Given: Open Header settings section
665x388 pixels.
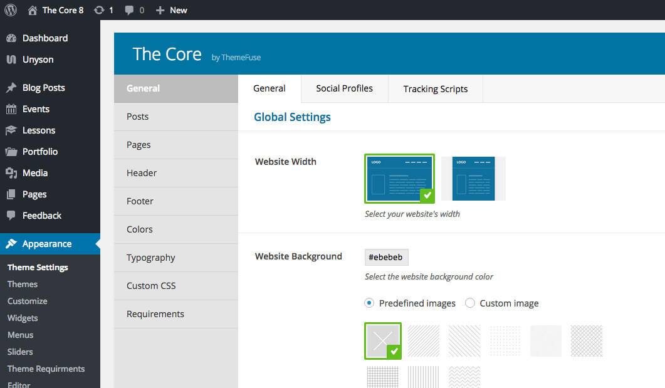Looking at the screenshot, I should (x=176, y=173).
